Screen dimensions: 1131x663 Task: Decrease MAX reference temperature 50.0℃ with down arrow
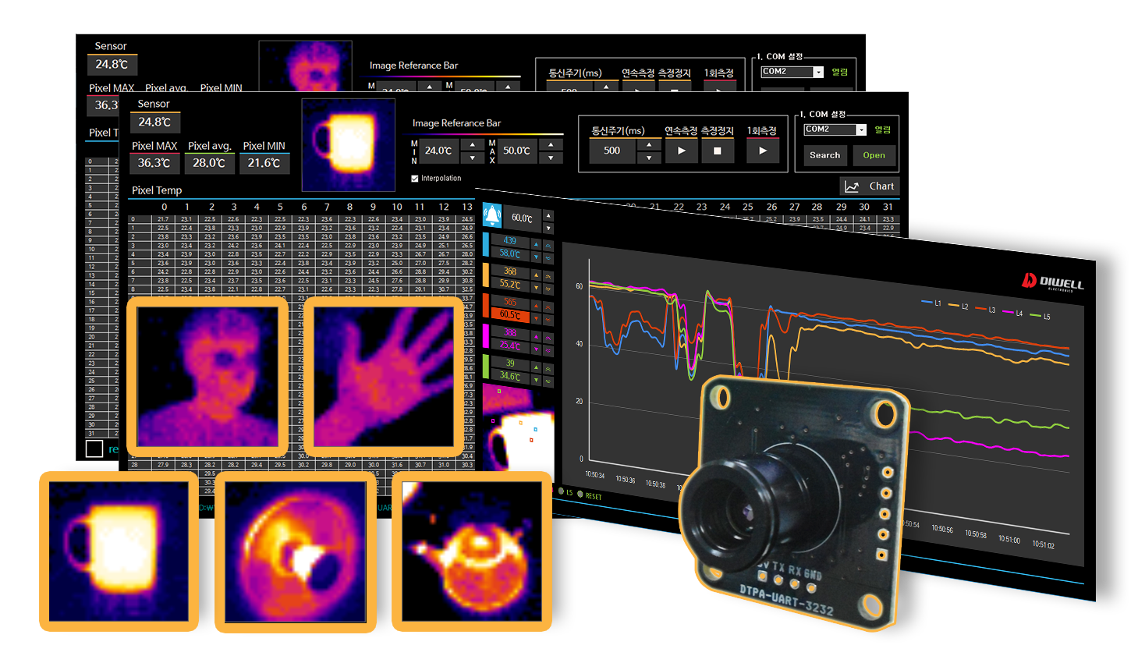tap(551, 158)
